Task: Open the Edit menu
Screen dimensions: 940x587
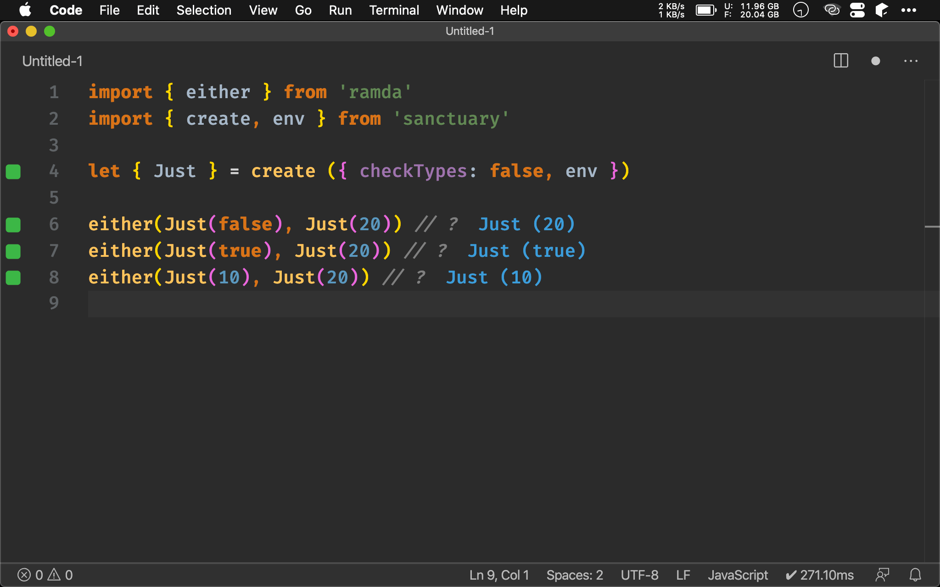Action: (148, 10)
